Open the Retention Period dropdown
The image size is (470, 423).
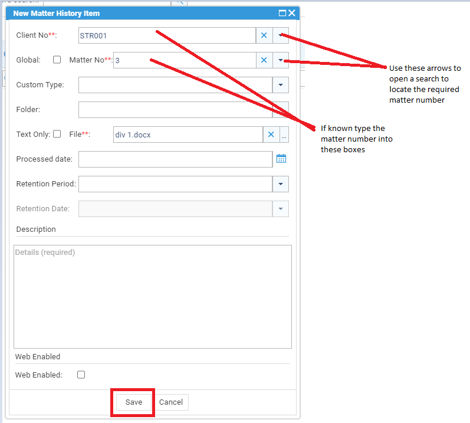tap(281, 183)
